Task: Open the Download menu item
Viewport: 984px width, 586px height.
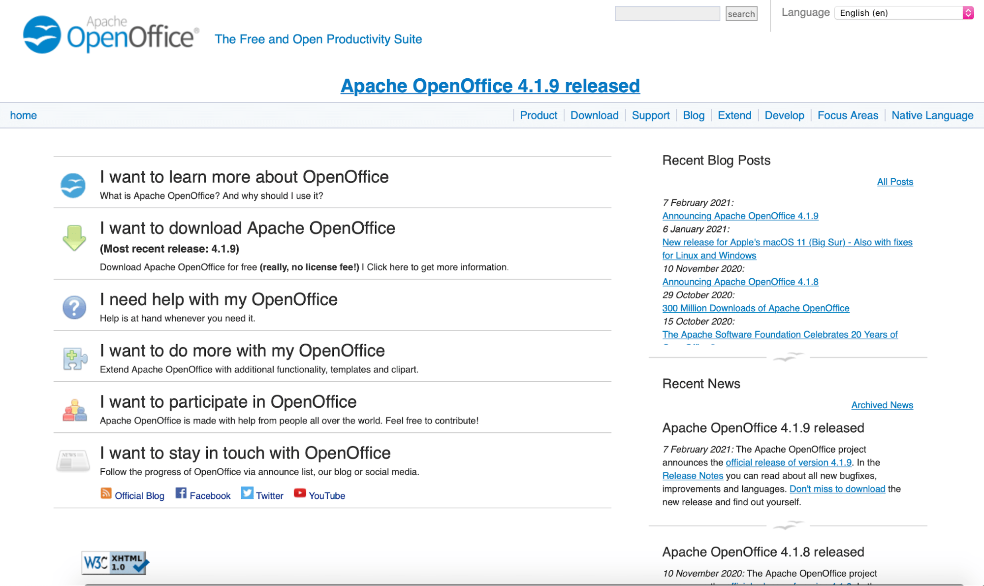Action: 594,115
